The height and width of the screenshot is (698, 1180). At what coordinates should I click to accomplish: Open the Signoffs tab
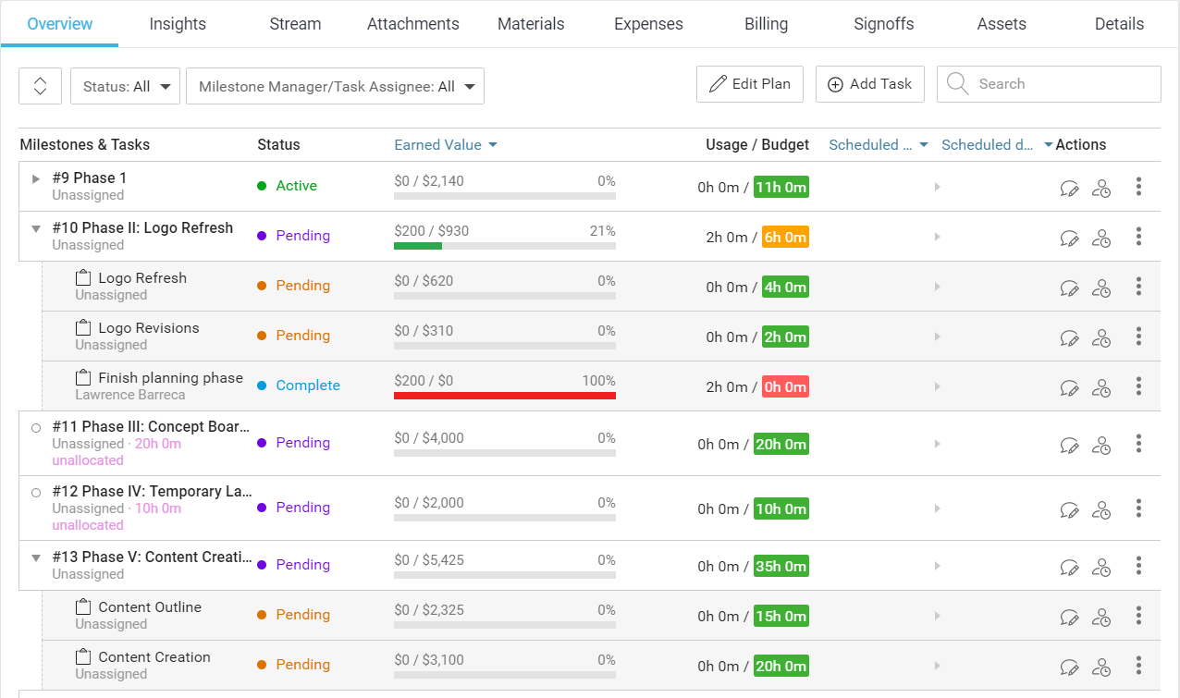click(883, 23)
